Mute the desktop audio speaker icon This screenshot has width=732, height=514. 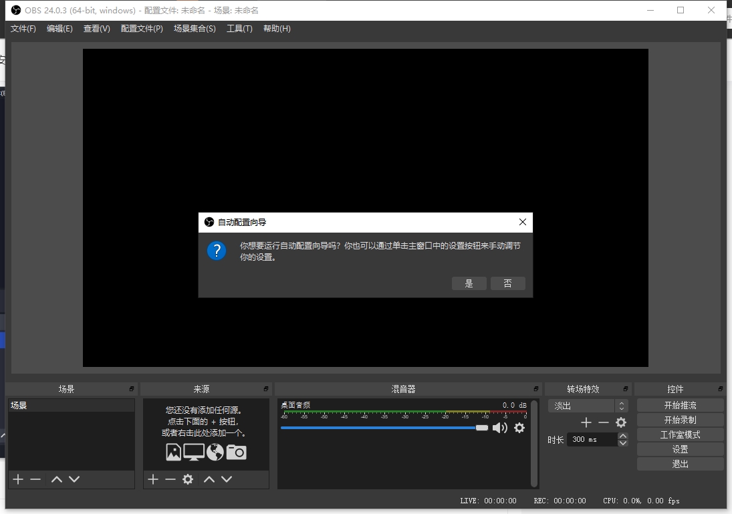[499, 428]
